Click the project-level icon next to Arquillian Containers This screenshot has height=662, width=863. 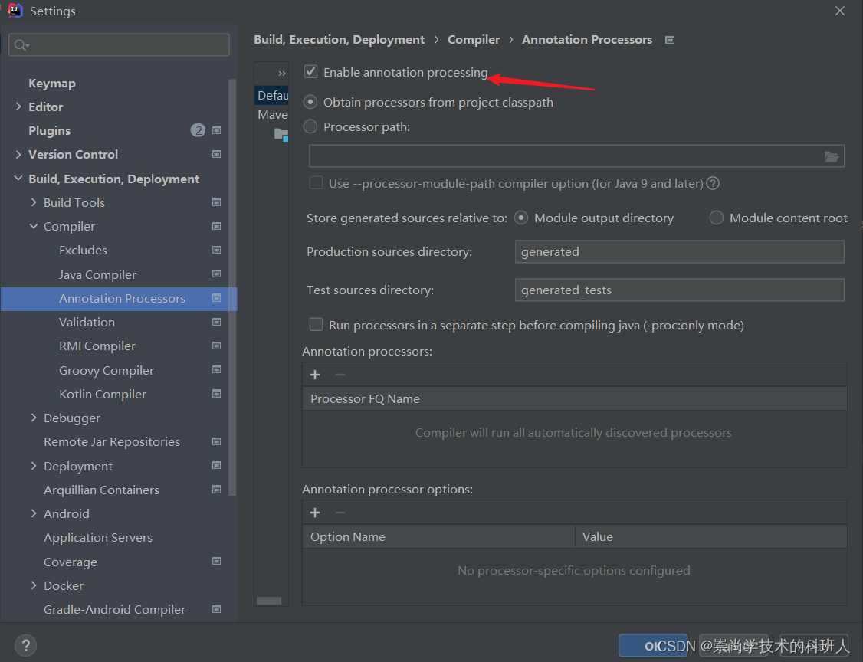point(216,489)
